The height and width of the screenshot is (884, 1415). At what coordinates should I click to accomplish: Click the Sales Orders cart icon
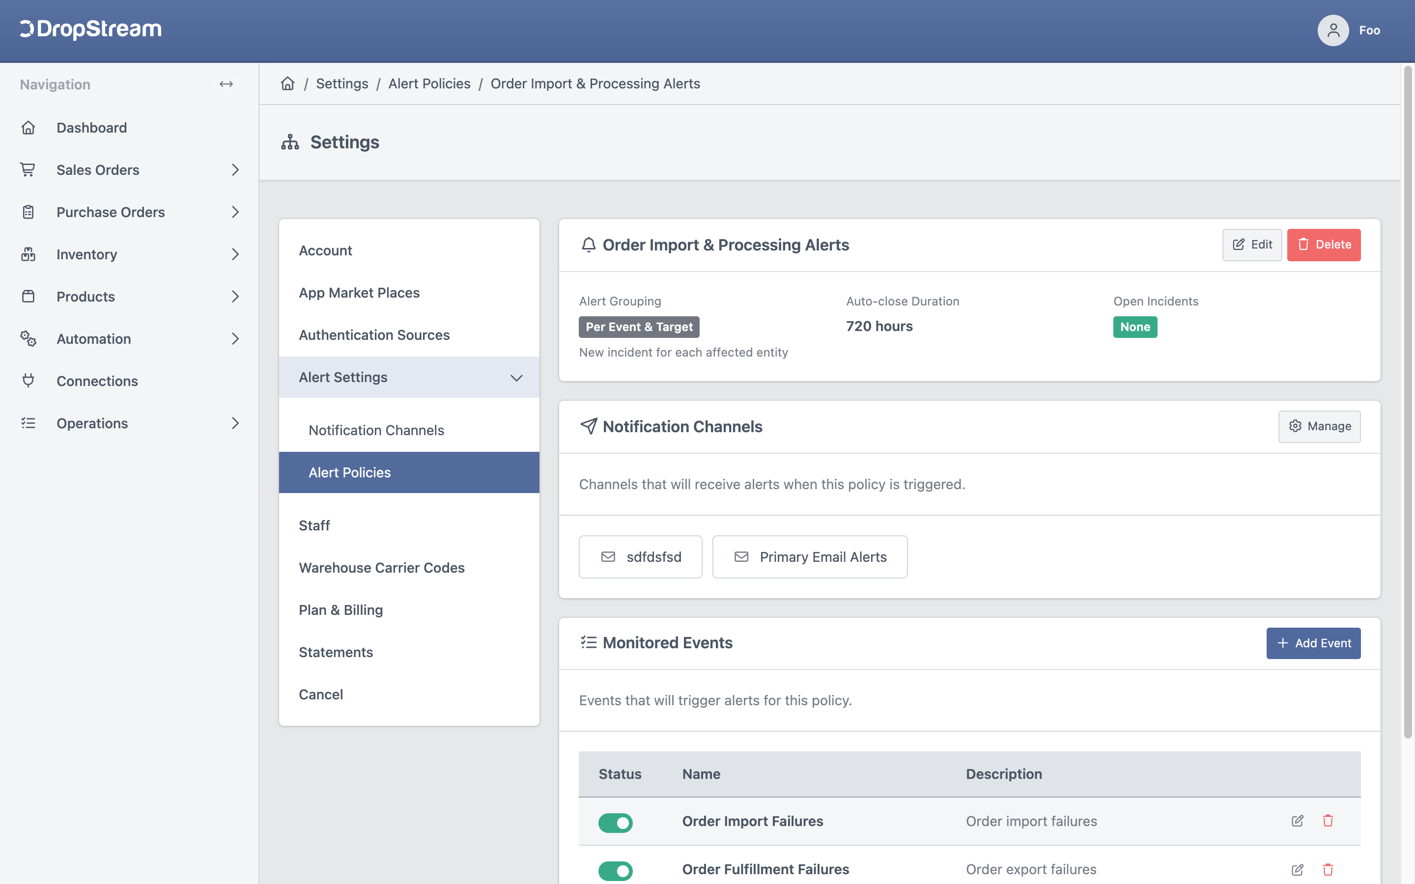coord(28,169)
